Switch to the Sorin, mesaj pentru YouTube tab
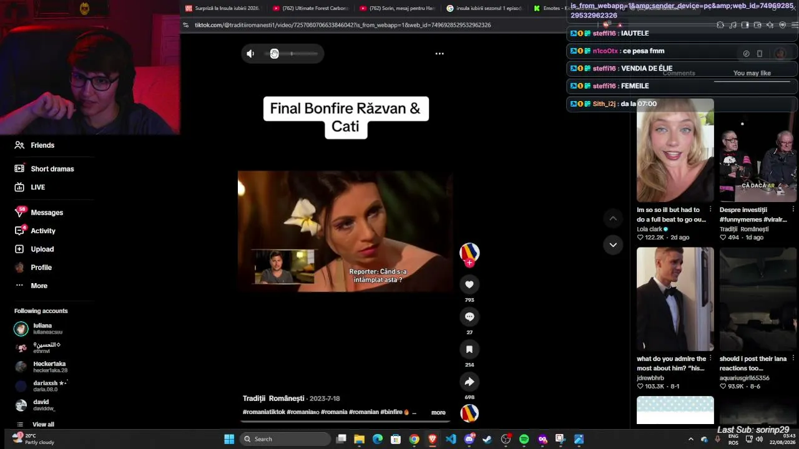This screenshot has width=799, height=449. pyautogui.click(x=397, y=8)
